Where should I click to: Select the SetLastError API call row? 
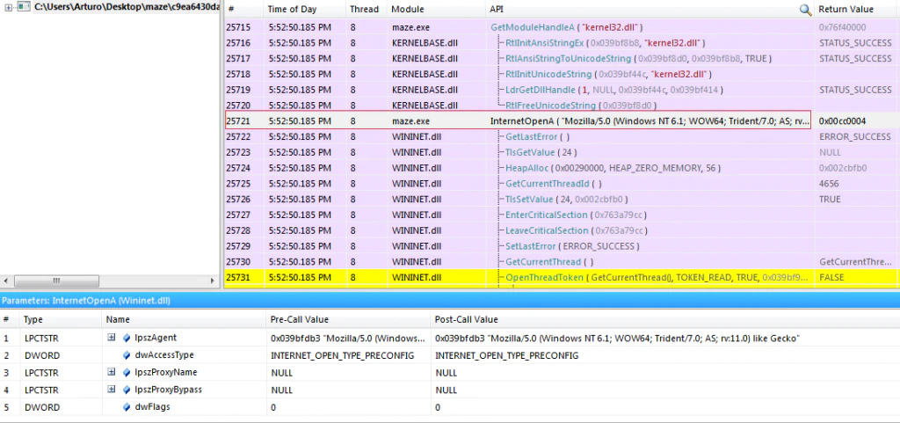click(x=562, y=246)
